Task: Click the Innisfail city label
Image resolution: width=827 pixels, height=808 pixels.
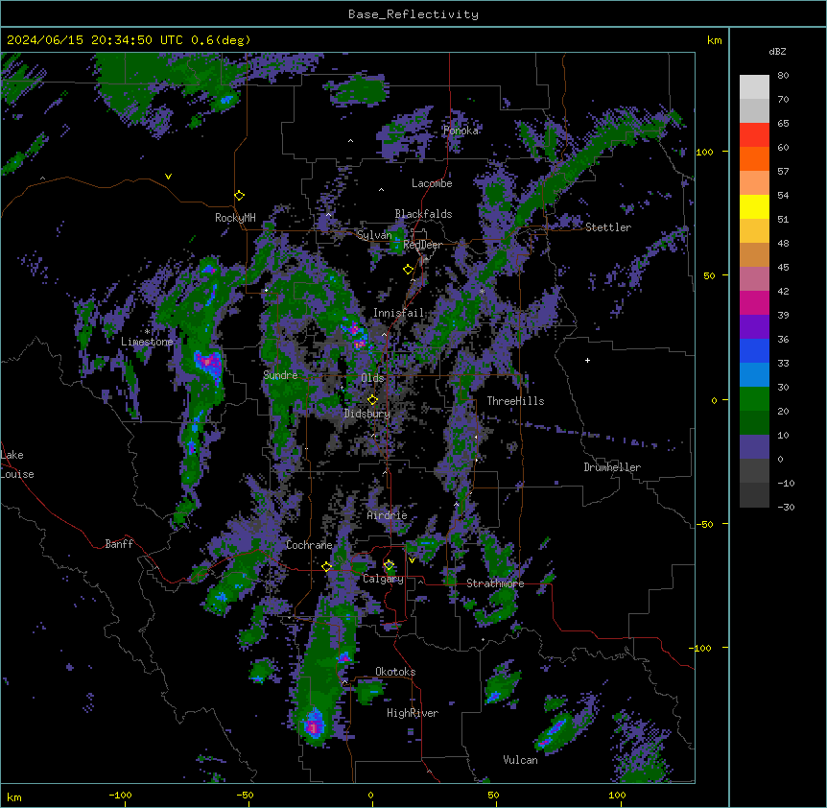Action: [x=398, y=313]
